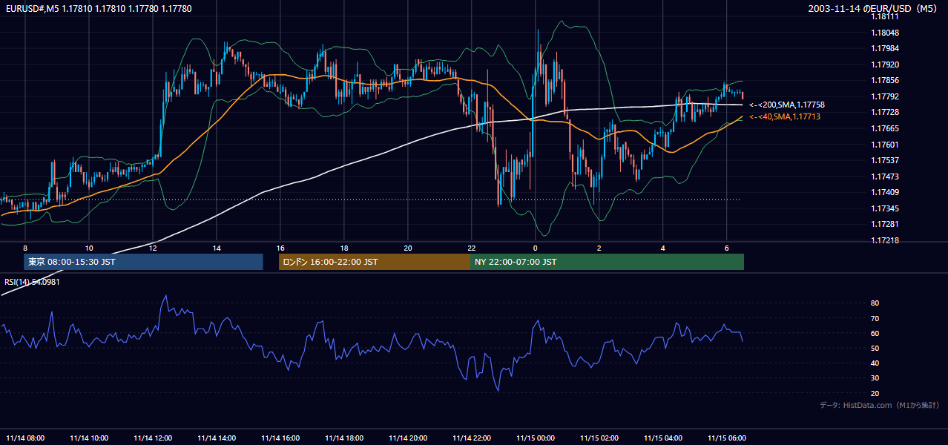The width and height of the screenshot is (948, 445).
Task: Click RSI scale level 80
Action: 875,303
